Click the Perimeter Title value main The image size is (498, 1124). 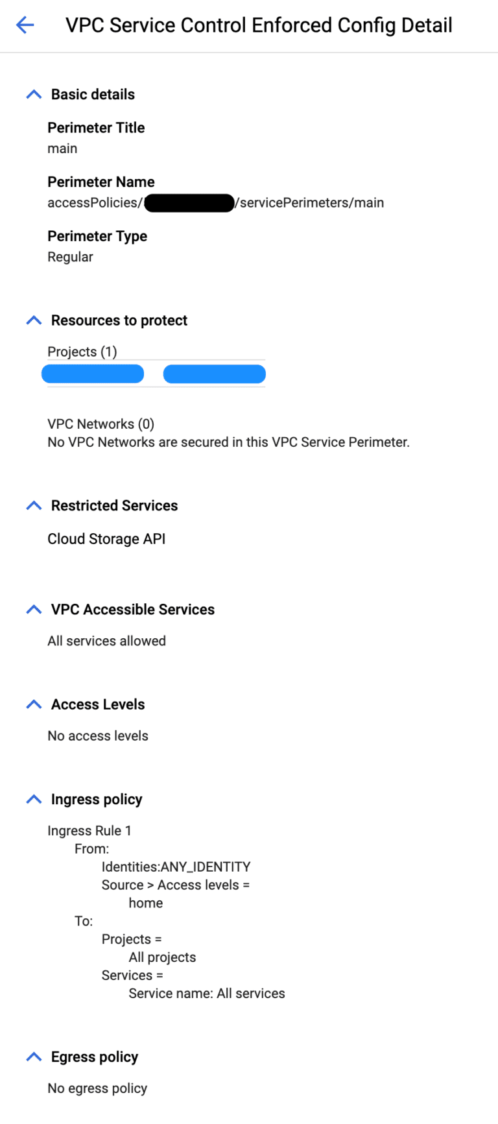(x=62, y=148)
